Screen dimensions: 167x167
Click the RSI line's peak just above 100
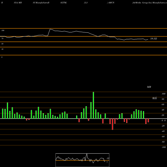tap(50, 29)
